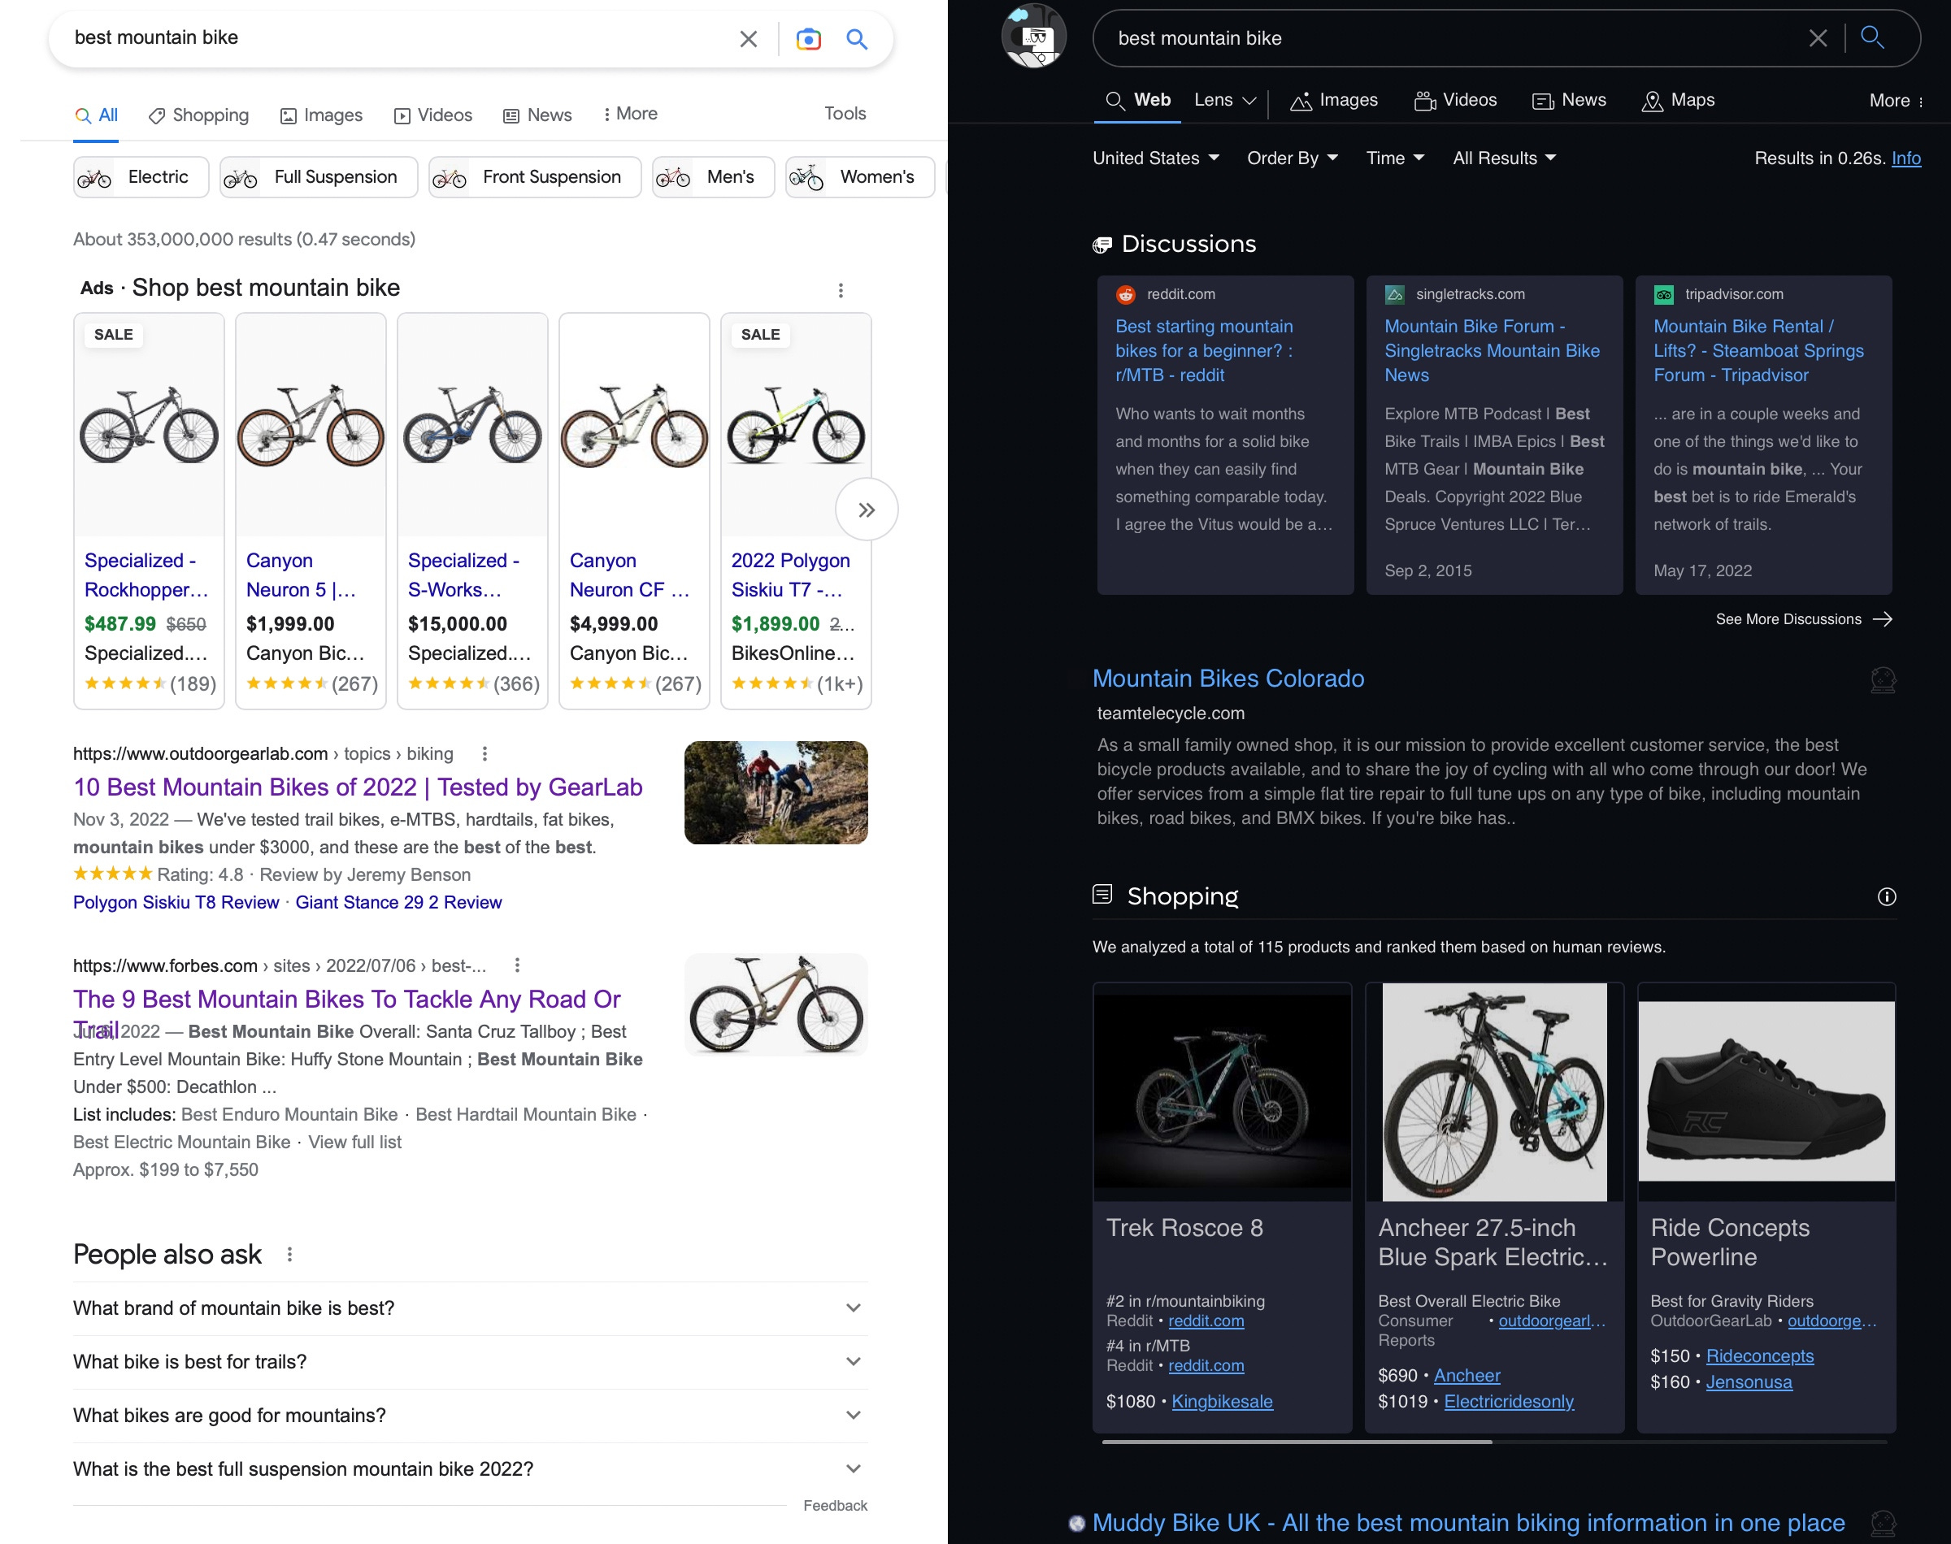Open Polygon Siskiu T8 Review sitelink

pyautogui.click(x=176, y=902)
